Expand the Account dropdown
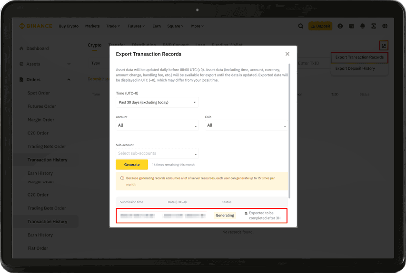This screenshot has width=406, height=273. click(x=157, y=125)
